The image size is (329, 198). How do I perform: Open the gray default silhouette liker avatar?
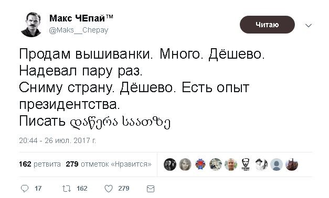[x=277, y=164]
